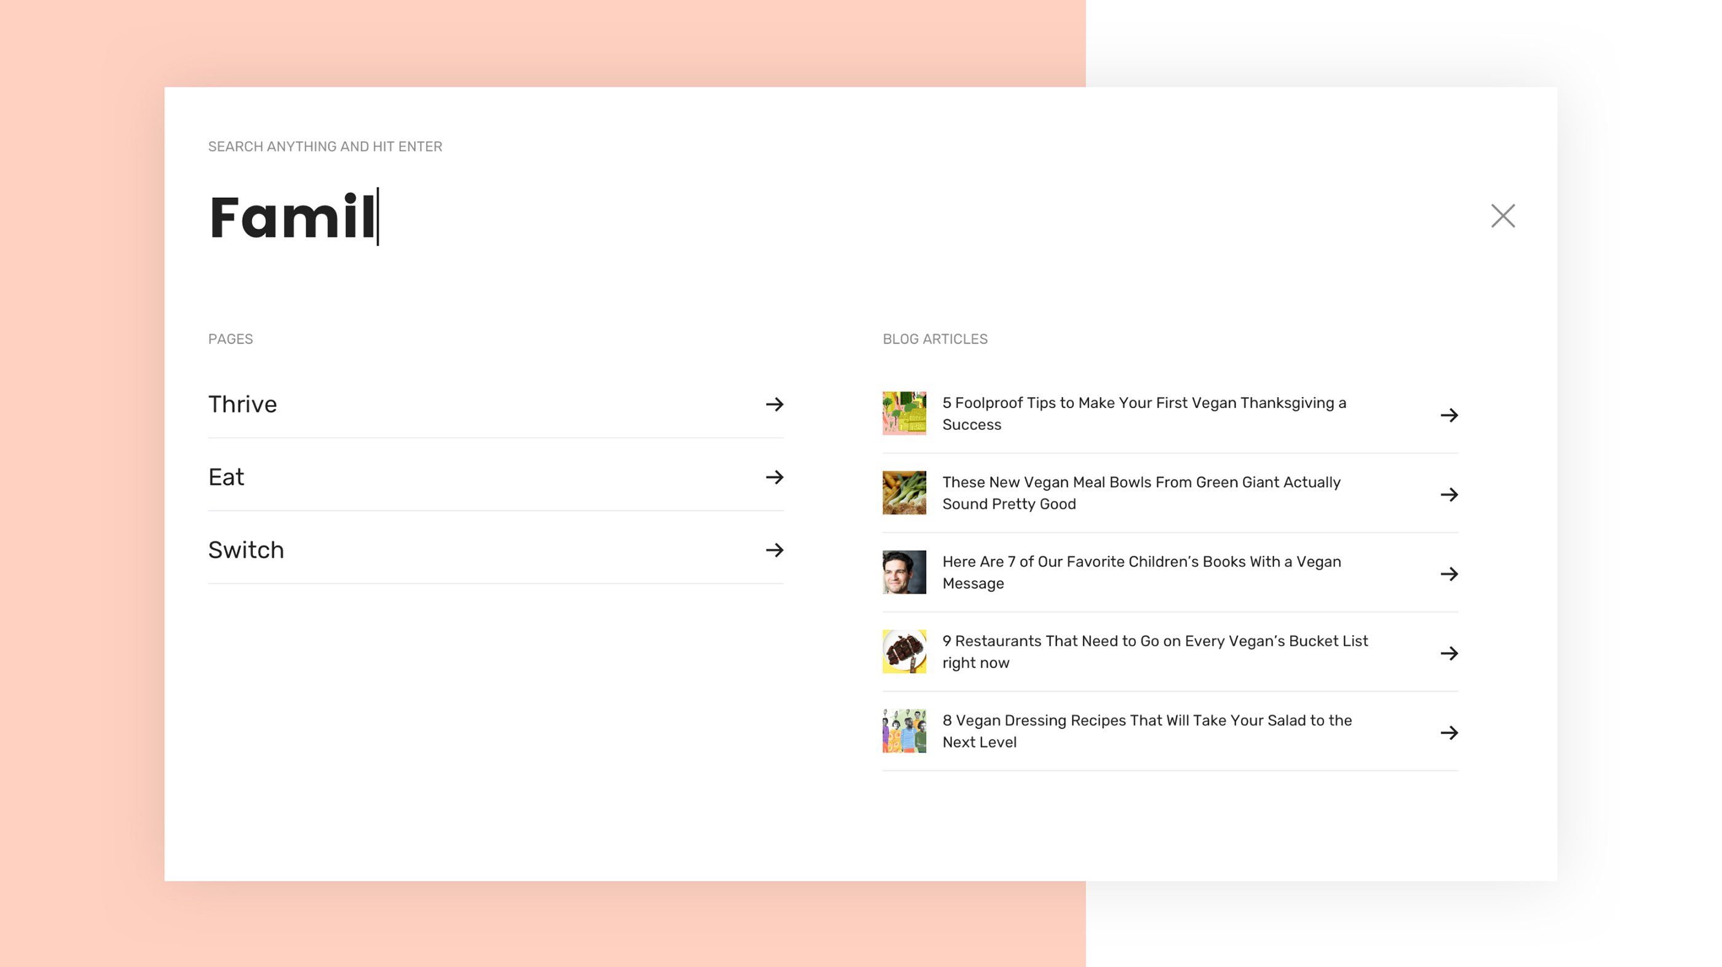Click the smiling man portrait thumbnail

click(904, 572)
